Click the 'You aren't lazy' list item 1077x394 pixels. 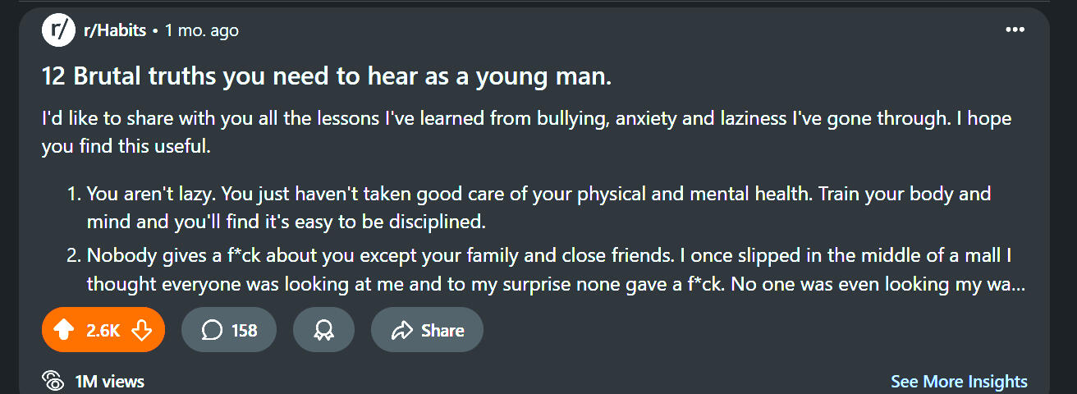tap(538, 208)
